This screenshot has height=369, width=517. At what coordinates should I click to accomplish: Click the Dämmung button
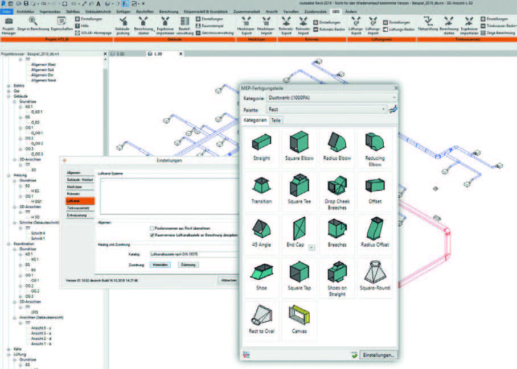pyautogui.click(x=188, y=264)
